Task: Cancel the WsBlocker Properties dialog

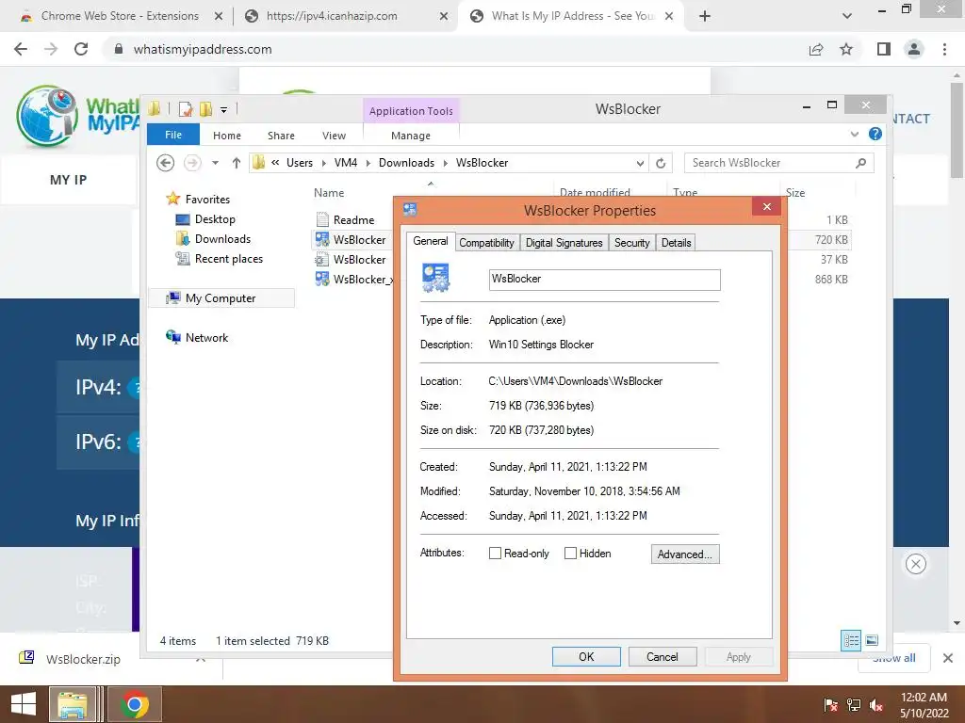Action: coord(662,656)
